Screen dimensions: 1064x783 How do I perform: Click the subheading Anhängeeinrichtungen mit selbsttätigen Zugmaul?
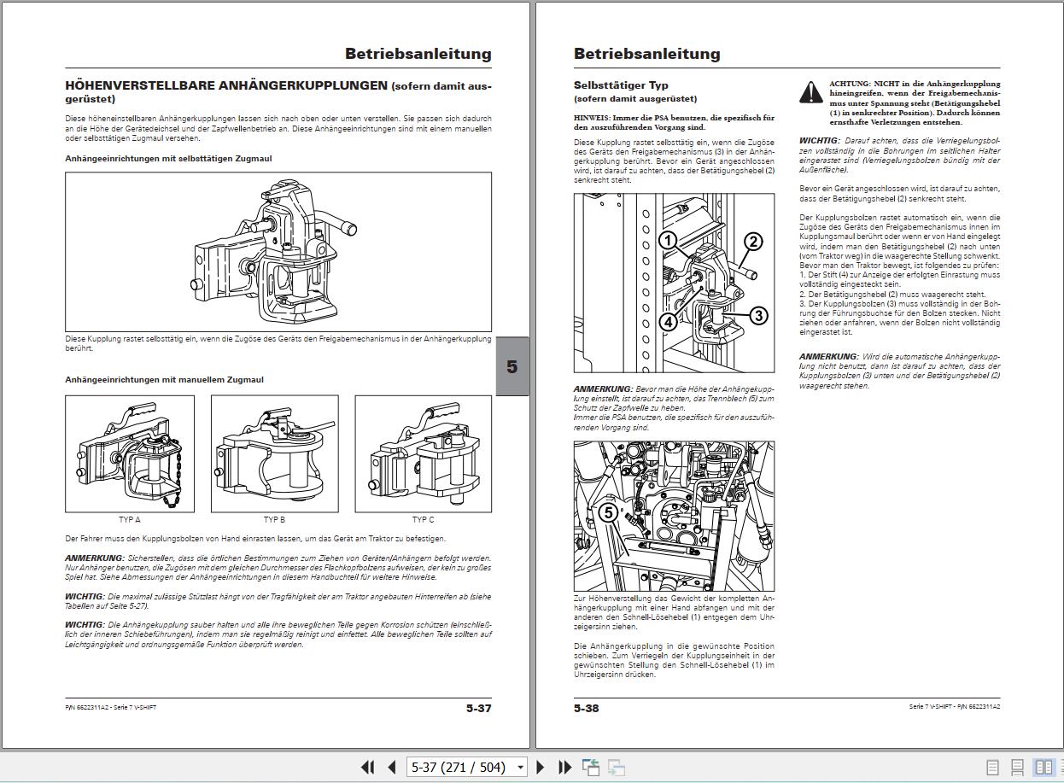tap(169, 159)
